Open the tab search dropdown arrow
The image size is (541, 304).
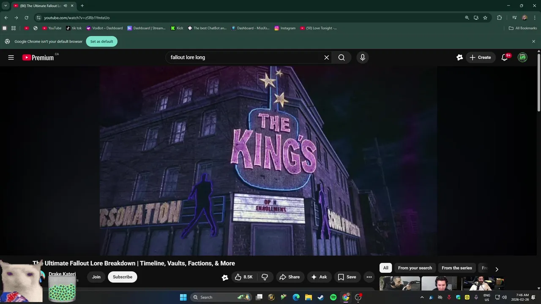point(5,6)
